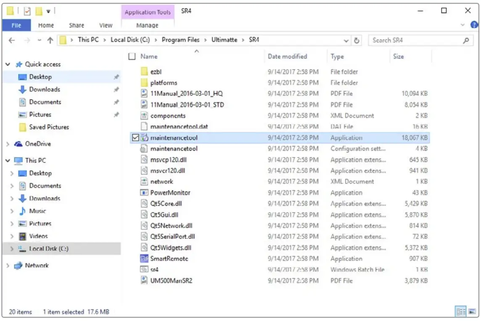Switch to Large icons view layout
This screenshot has height=321, width=481.
[473, 312]
